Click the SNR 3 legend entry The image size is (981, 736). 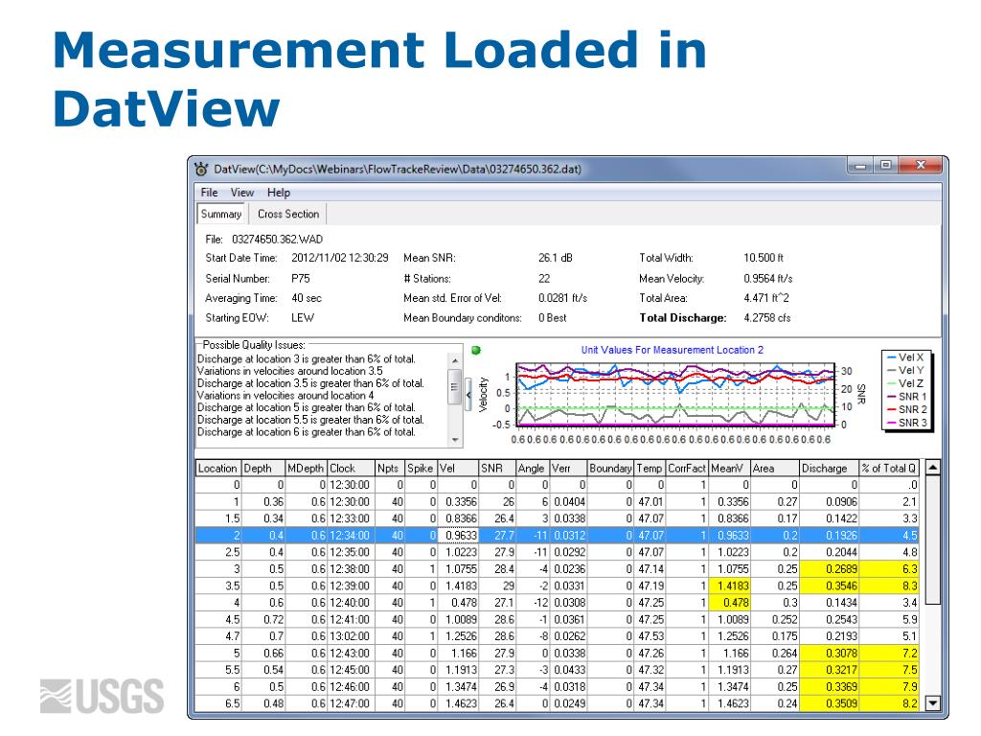(x=906, y=423)
